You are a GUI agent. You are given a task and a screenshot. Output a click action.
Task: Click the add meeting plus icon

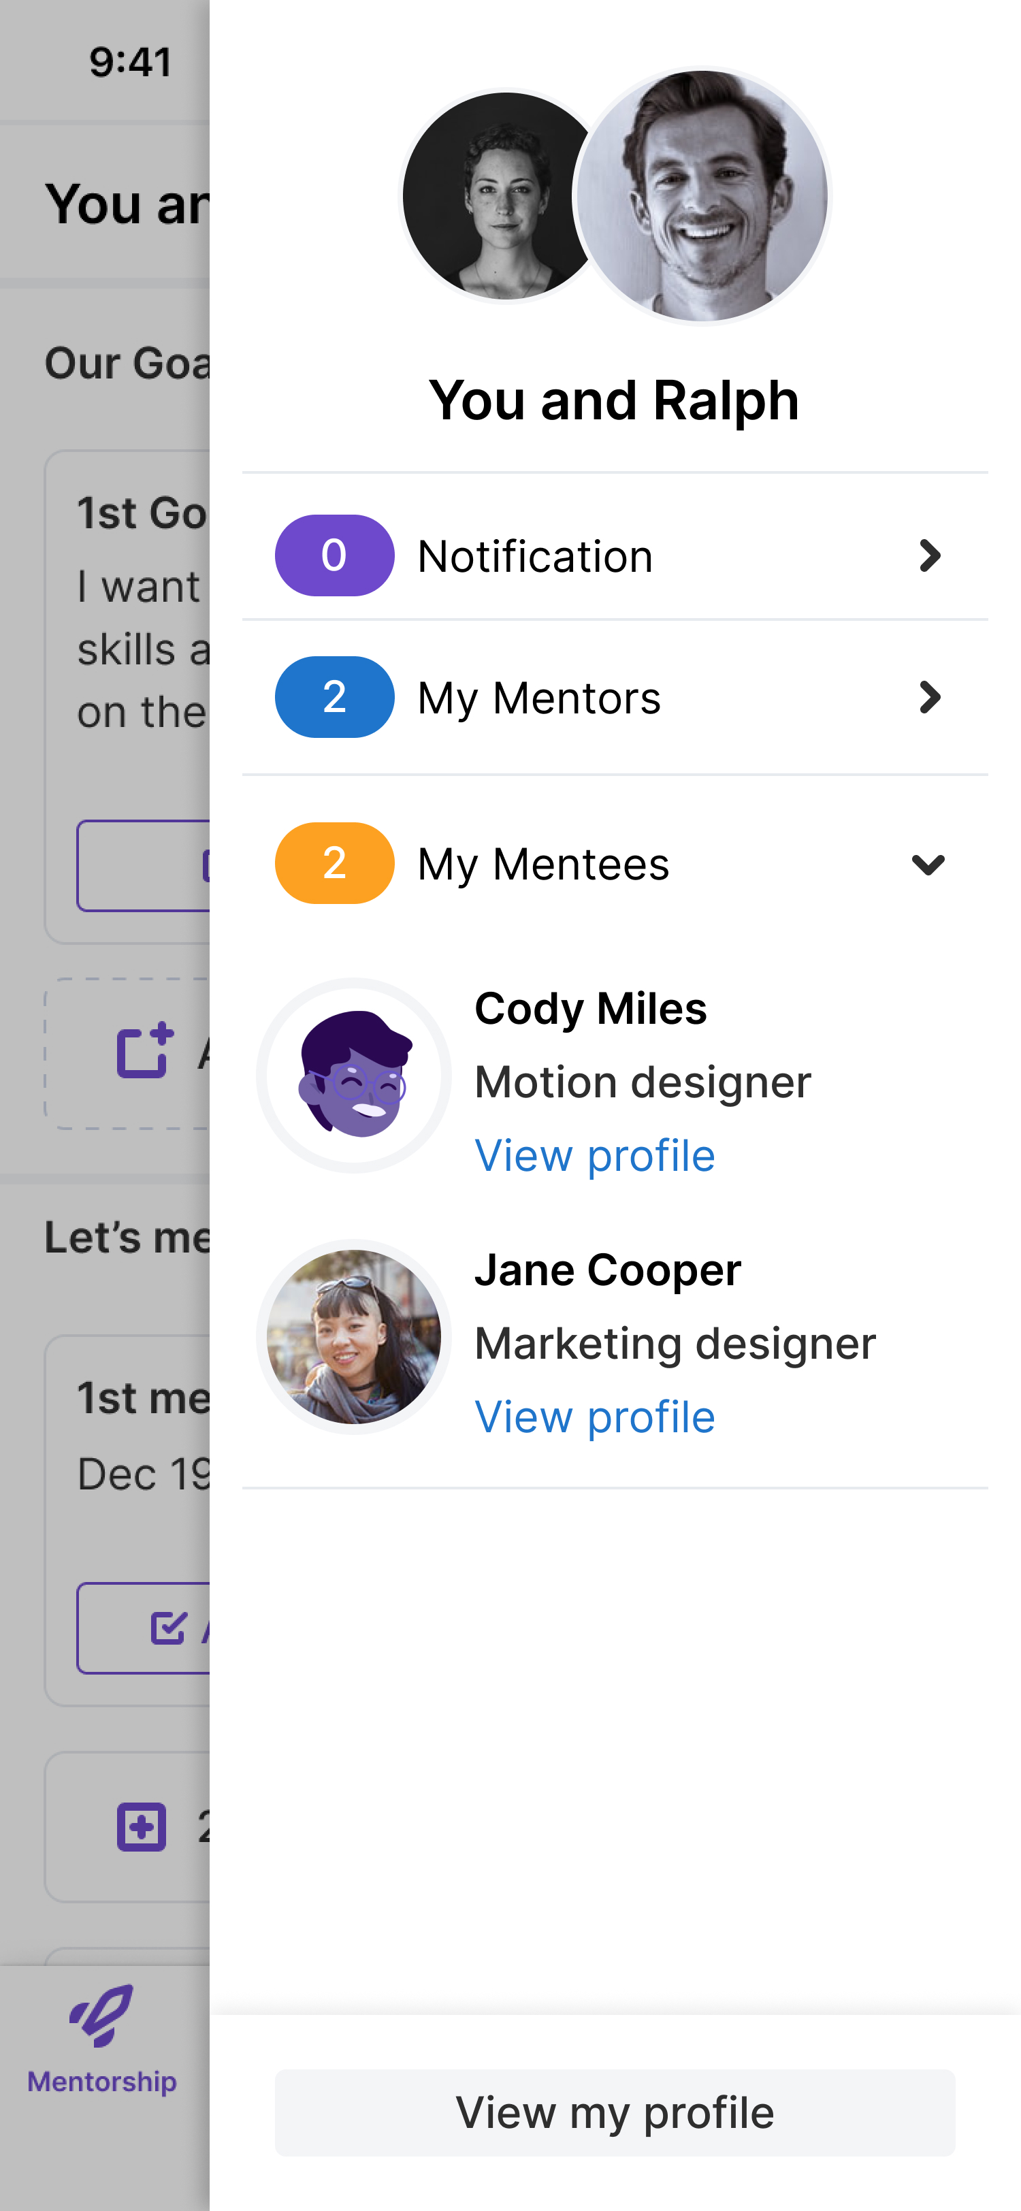142,1826
